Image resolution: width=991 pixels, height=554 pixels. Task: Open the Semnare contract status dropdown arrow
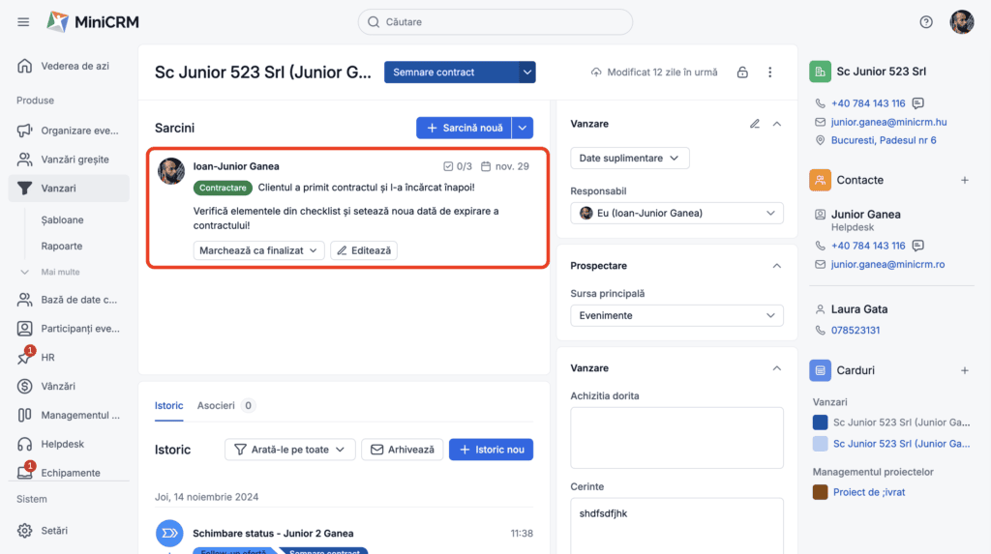527,72
